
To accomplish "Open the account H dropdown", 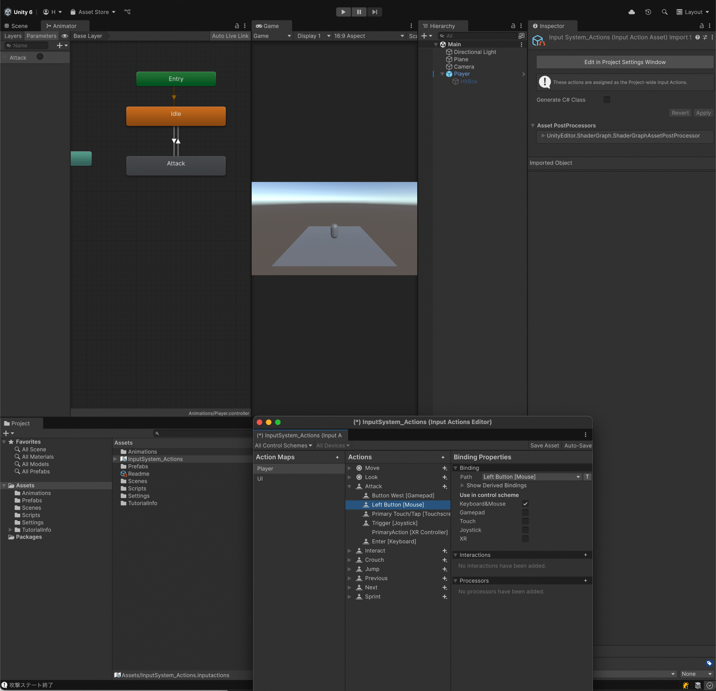I will pos(52,12).
